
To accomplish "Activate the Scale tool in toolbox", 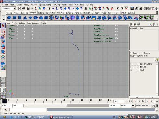I will click(3, 52).
